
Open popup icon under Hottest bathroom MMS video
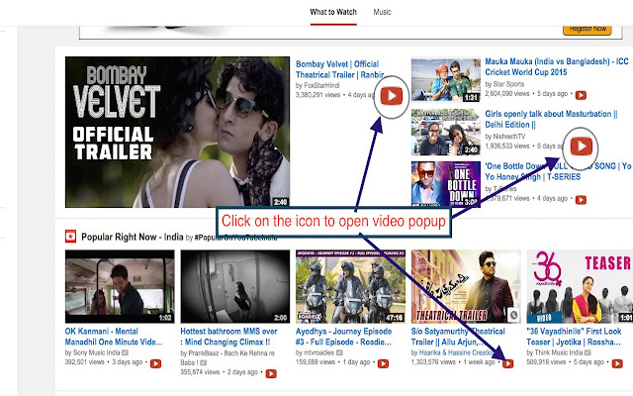coord(271,374)
